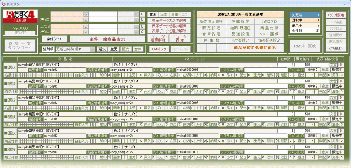Click the 文言 button on first row
351x168 pixels.
point(333,65)
